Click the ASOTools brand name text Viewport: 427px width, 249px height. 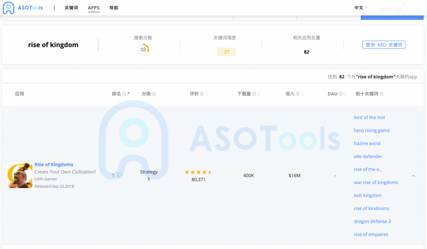[30, 8]
